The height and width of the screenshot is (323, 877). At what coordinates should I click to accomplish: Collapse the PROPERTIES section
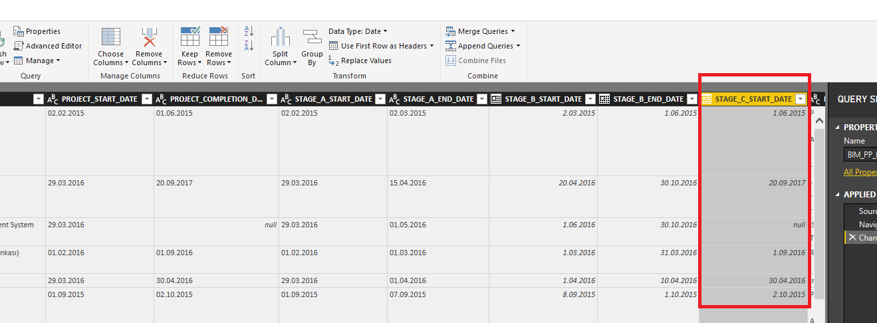[x=838, y=128]
